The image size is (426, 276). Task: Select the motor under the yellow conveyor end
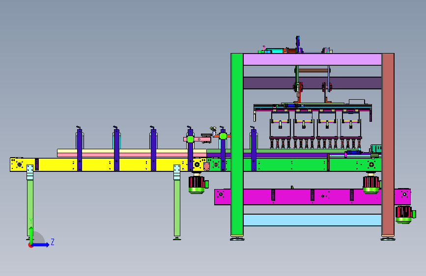click(198, 184)
